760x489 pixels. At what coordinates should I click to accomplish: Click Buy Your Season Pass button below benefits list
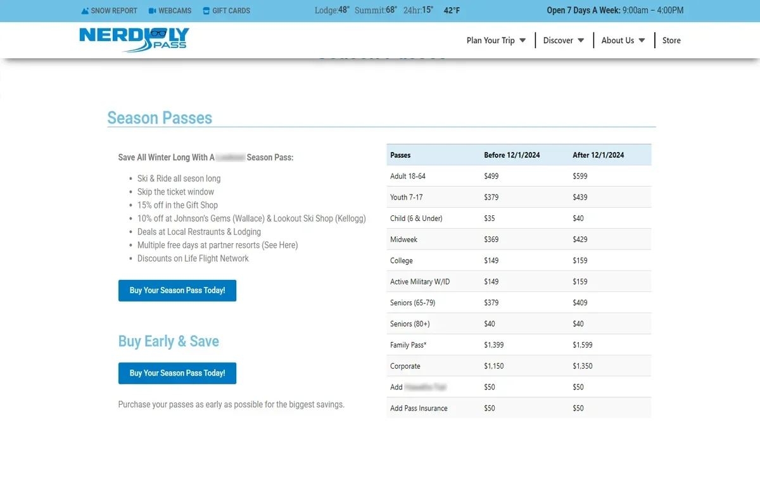point(177,291)
